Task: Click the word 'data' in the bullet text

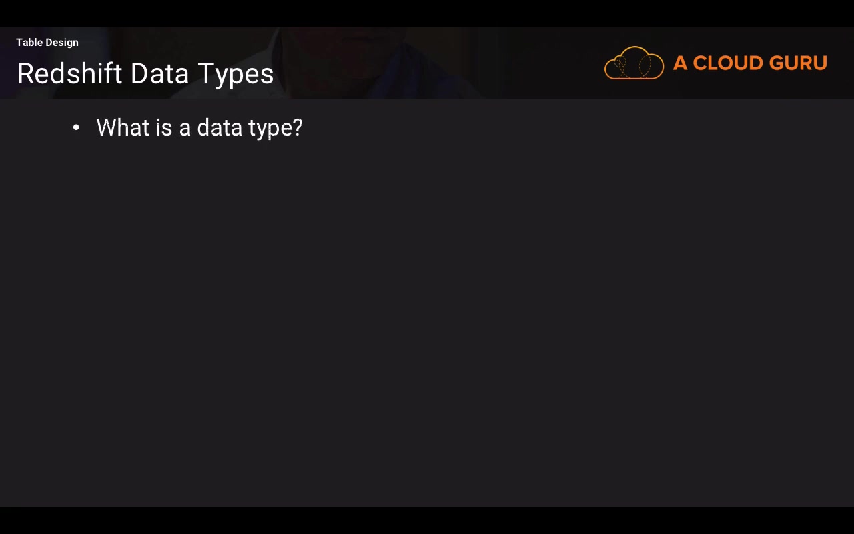Action: pyautogui.click(x=220, y=127)
